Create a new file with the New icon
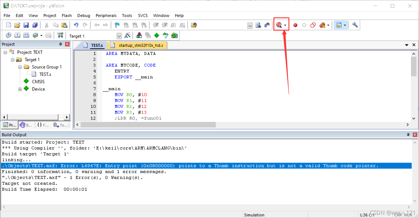The width and height of the screenshot is (419, 218). pyautogui.click(x=9, y=25)
